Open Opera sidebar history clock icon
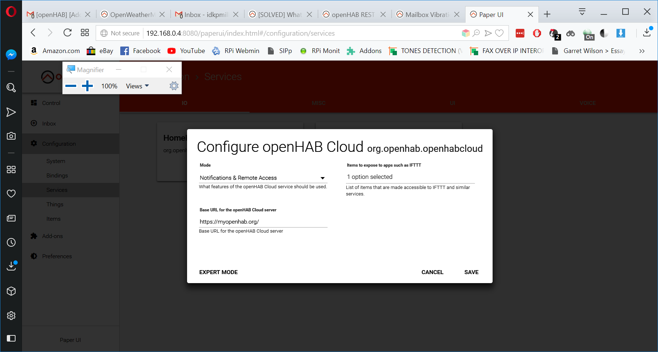Image resolution: width=658 pixels, height=352 pixels. [11, 242]
